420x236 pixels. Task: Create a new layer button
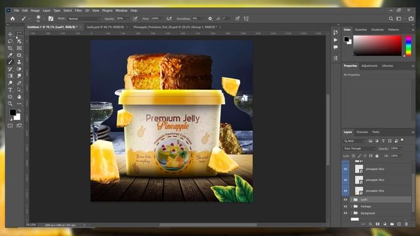coord(400,224)
